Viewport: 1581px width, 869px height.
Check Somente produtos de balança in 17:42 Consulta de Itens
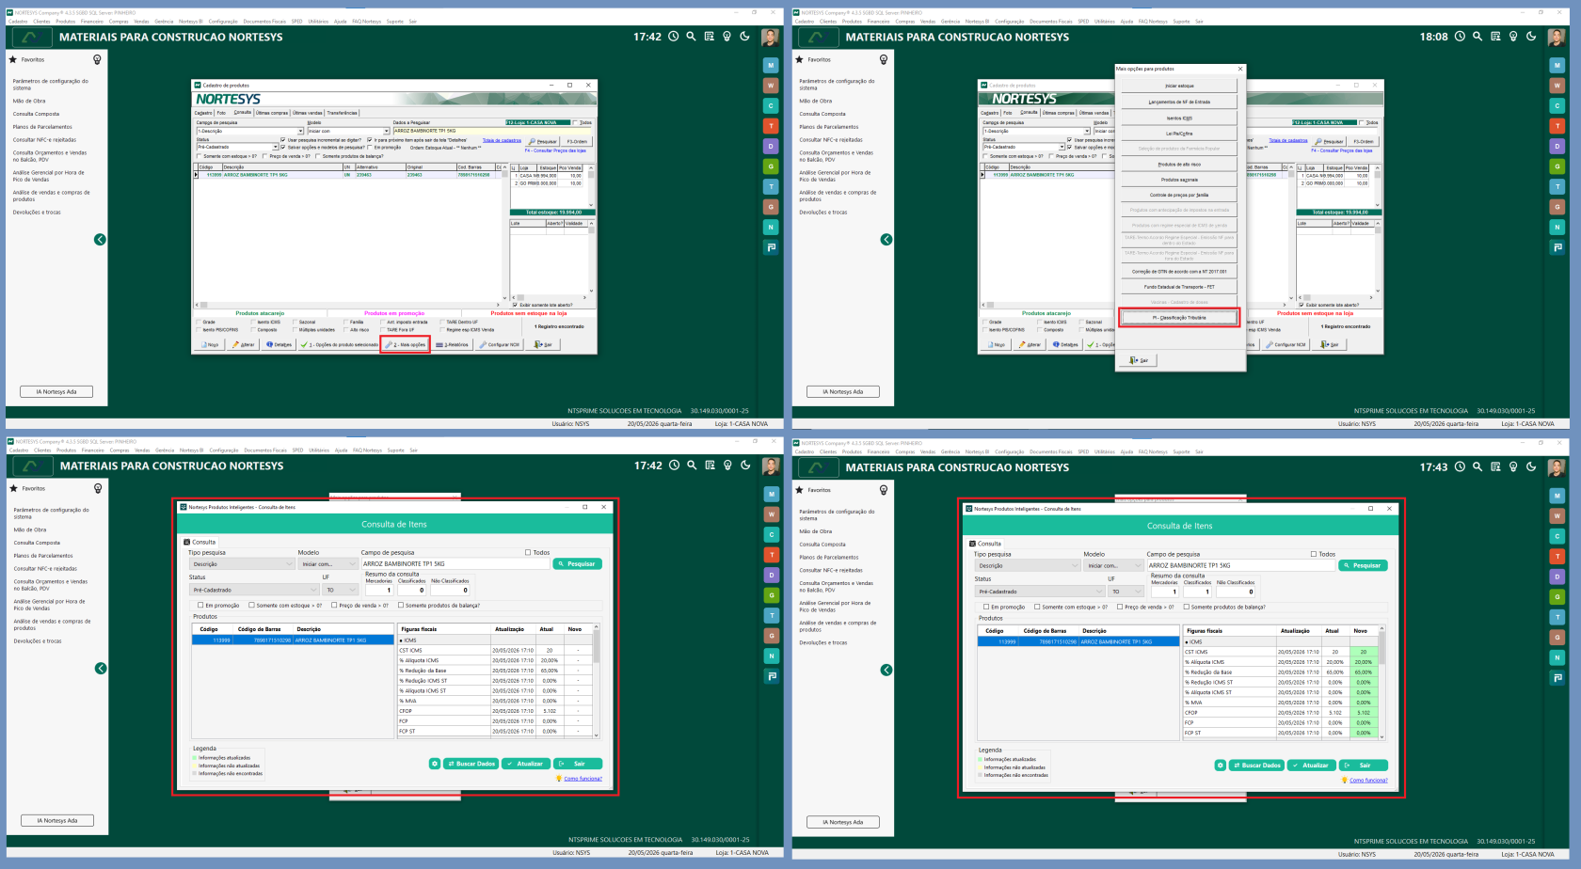click(401, 605)
